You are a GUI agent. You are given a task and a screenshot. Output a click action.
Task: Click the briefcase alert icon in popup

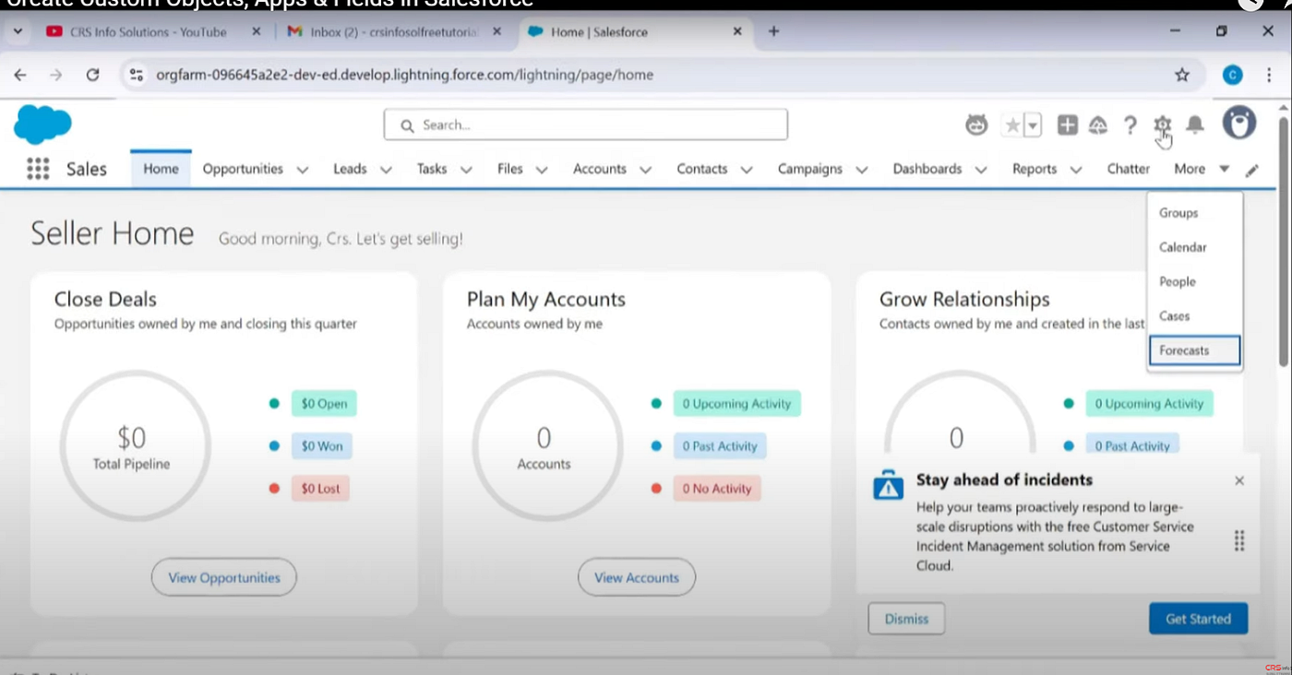tap(888, 485)
